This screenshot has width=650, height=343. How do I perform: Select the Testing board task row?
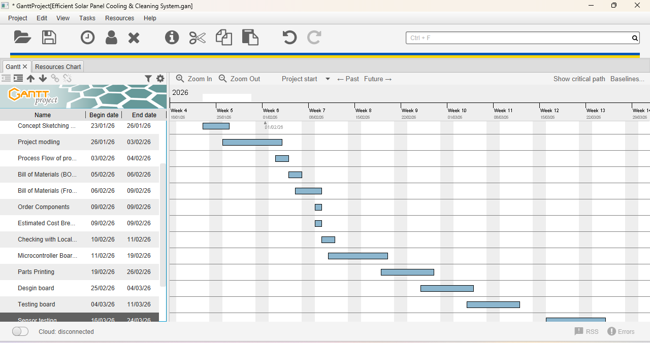click(79, 304)
